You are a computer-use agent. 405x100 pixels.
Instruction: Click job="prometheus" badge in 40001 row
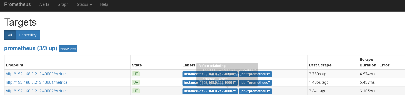coord(255,83)
